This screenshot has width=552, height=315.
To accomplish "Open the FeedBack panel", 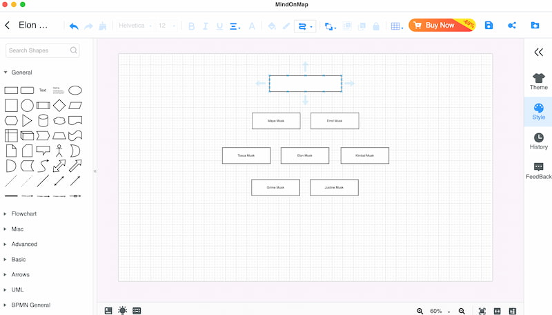I will click(x=539, y=171).
